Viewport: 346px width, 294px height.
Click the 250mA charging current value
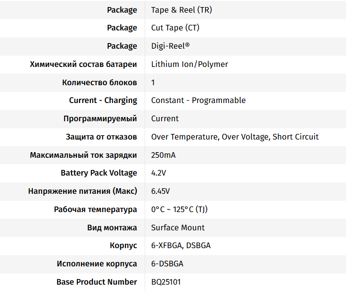click(x=163, y=155)
